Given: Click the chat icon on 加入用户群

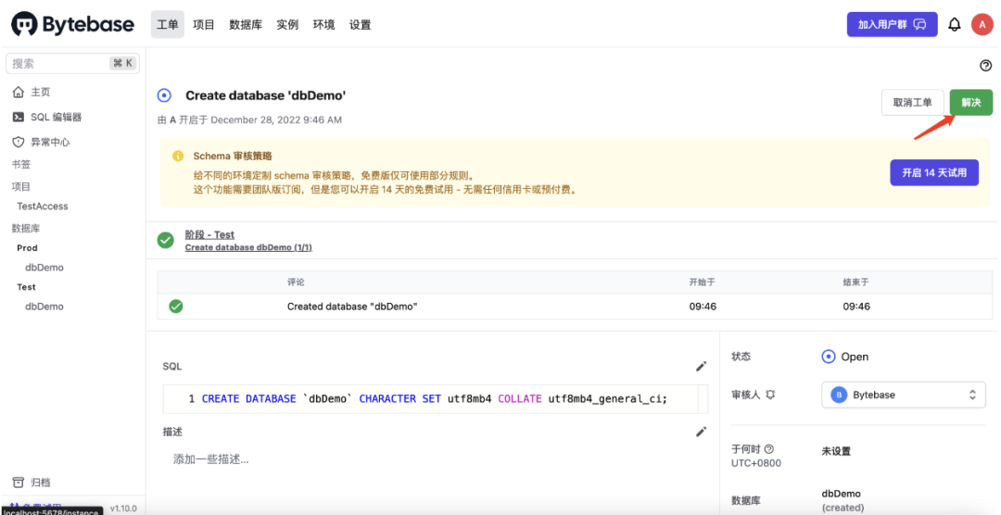Looking at the screenshot, I should point(920,25).
